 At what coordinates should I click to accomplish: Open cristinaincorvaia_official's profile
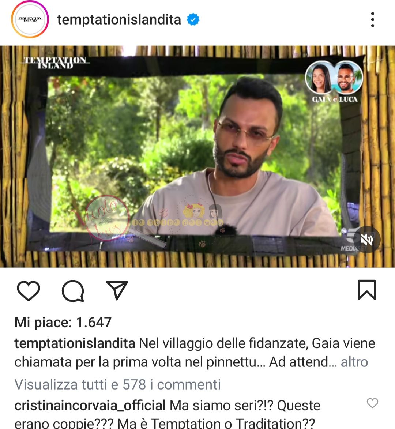[90, 406]
